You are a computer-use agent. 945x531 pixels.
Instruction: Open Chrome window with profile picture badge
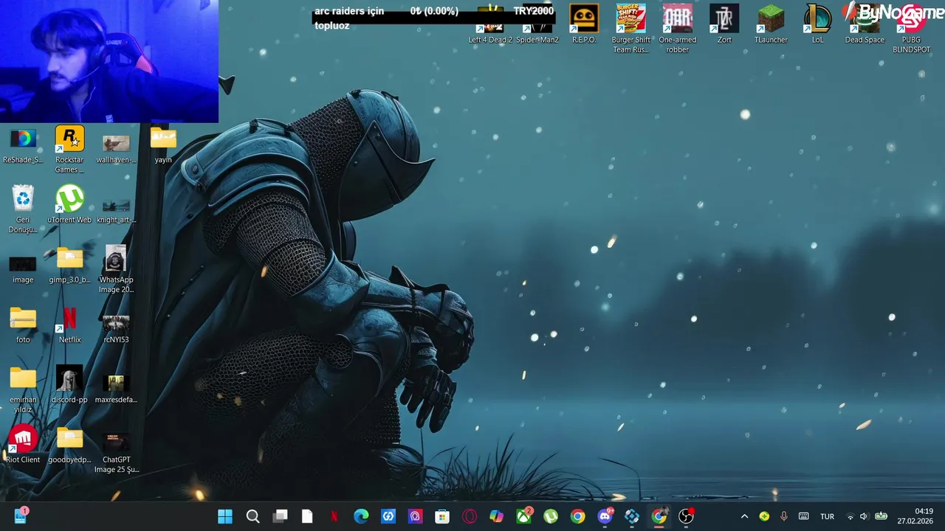pos(659,516)
